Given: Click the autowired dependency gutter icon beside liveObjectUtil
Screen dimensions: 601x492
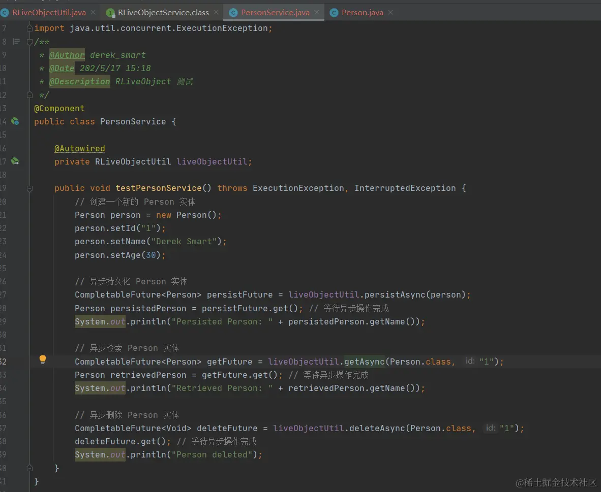Looking at the screenshot, I should 15,161.
